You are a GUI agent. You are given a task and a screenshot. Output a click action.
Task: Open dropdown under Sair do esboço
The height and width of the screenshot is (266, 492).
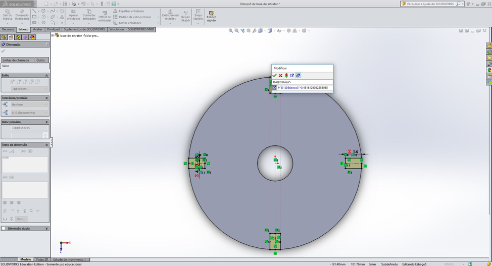8,24
